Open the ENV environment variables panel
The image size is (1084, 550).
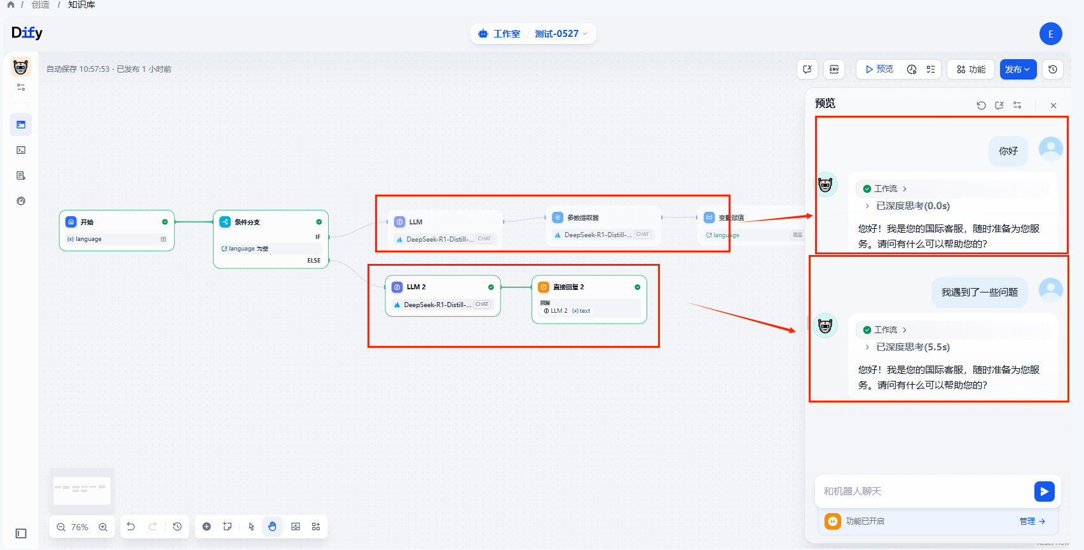click(834, 69)
